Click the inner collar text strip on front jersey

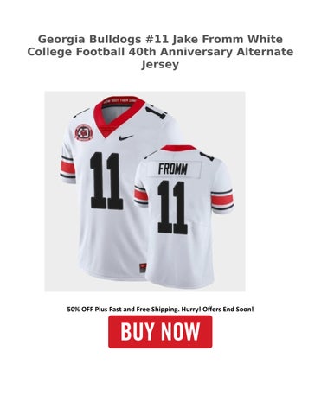click(119, 100)
